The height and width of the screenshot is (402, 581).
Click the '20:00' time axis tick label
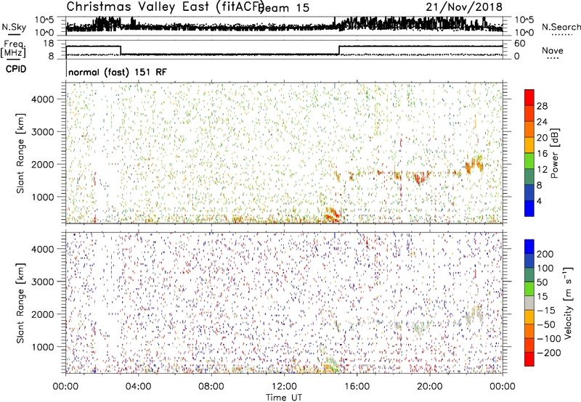430,387
